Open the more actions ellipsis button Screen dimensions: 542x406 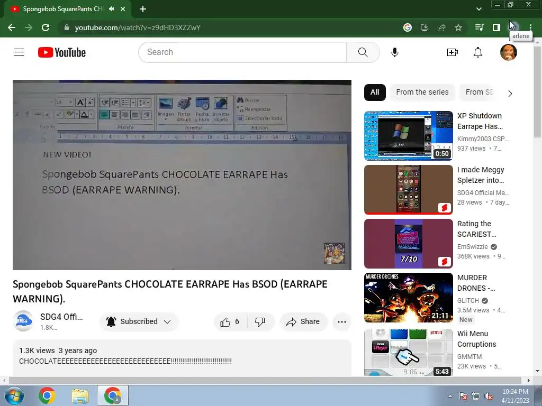point(342,322)
